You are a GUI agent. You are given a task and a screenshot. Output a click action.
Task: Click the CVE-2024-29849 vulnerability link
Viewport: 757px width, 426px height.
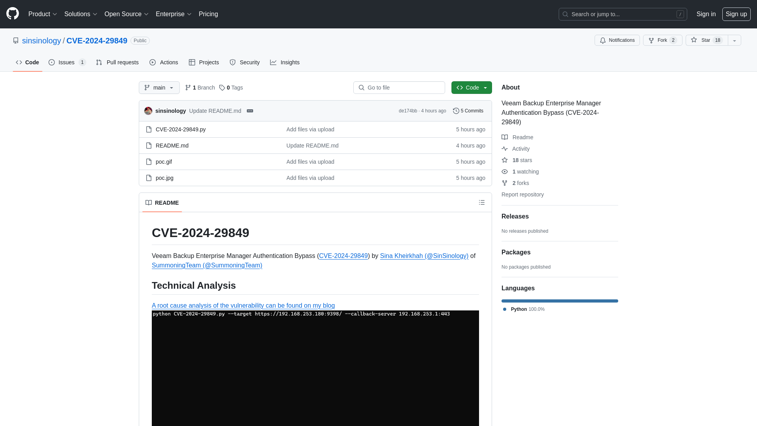(343, 255)
